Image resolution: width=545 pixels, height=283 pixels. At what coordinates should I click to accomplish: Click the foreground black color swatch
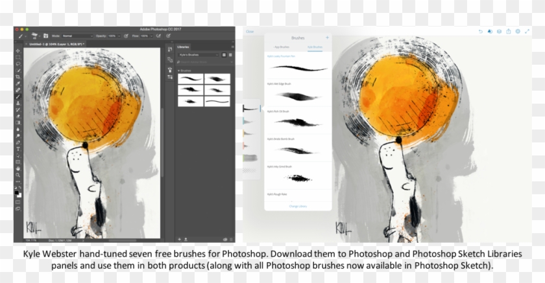coord(17,192)
